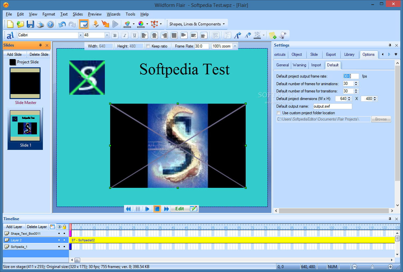This screenshot has width=403, height=272.
Task: Increase default frames for animations stepper
Action: (356, 83)
